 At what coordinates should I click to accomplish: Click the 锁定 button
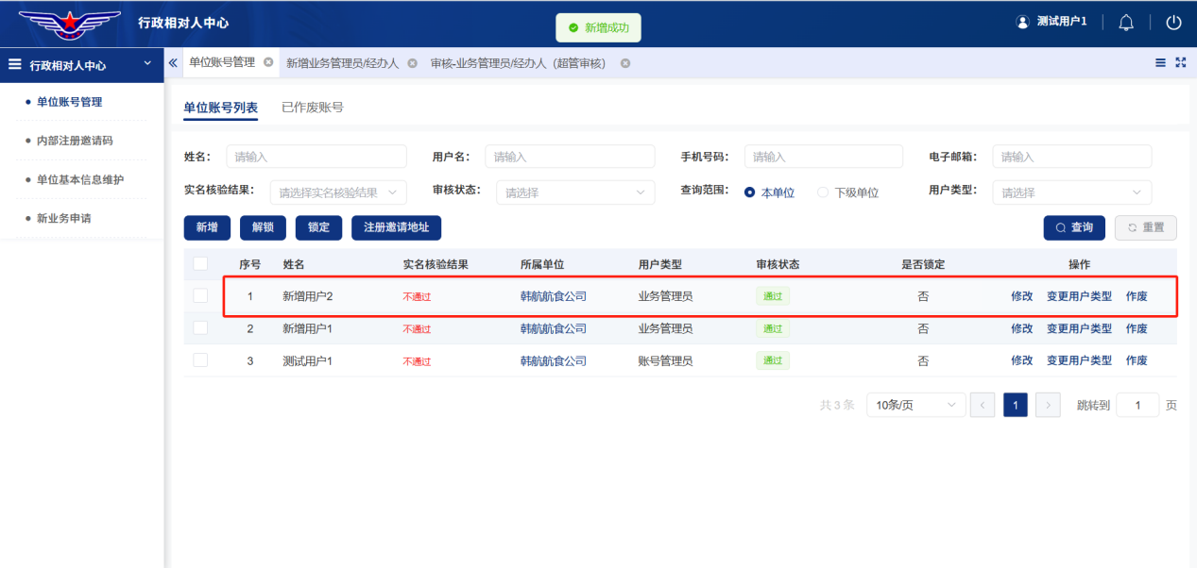(318, 227)
